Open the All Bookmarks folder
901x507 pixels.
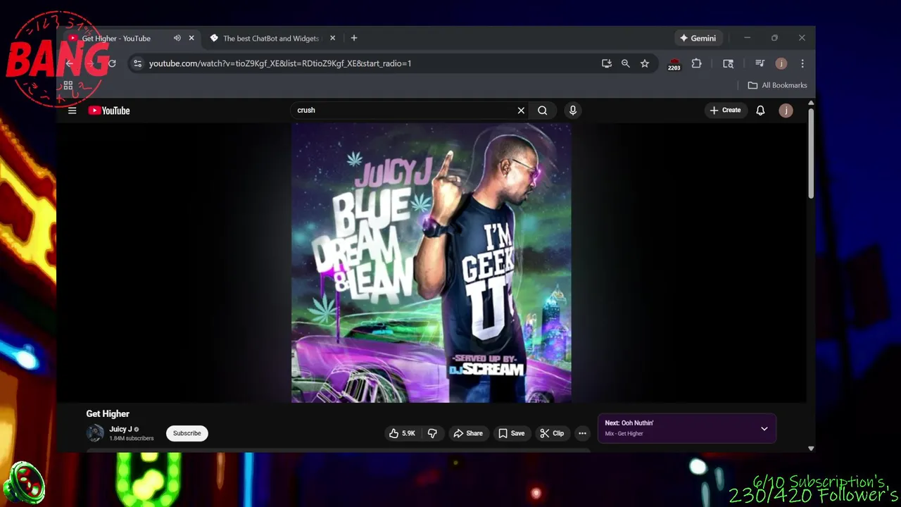coord(777,85)
